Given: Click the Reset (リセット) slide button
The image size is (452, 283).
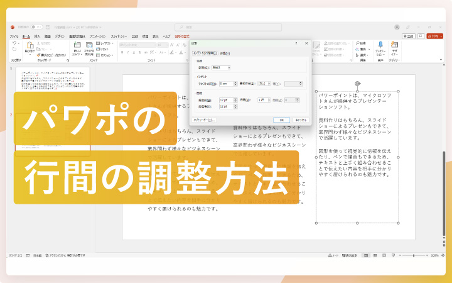Looking at the screenshot, I should click(x=102, y=50).
